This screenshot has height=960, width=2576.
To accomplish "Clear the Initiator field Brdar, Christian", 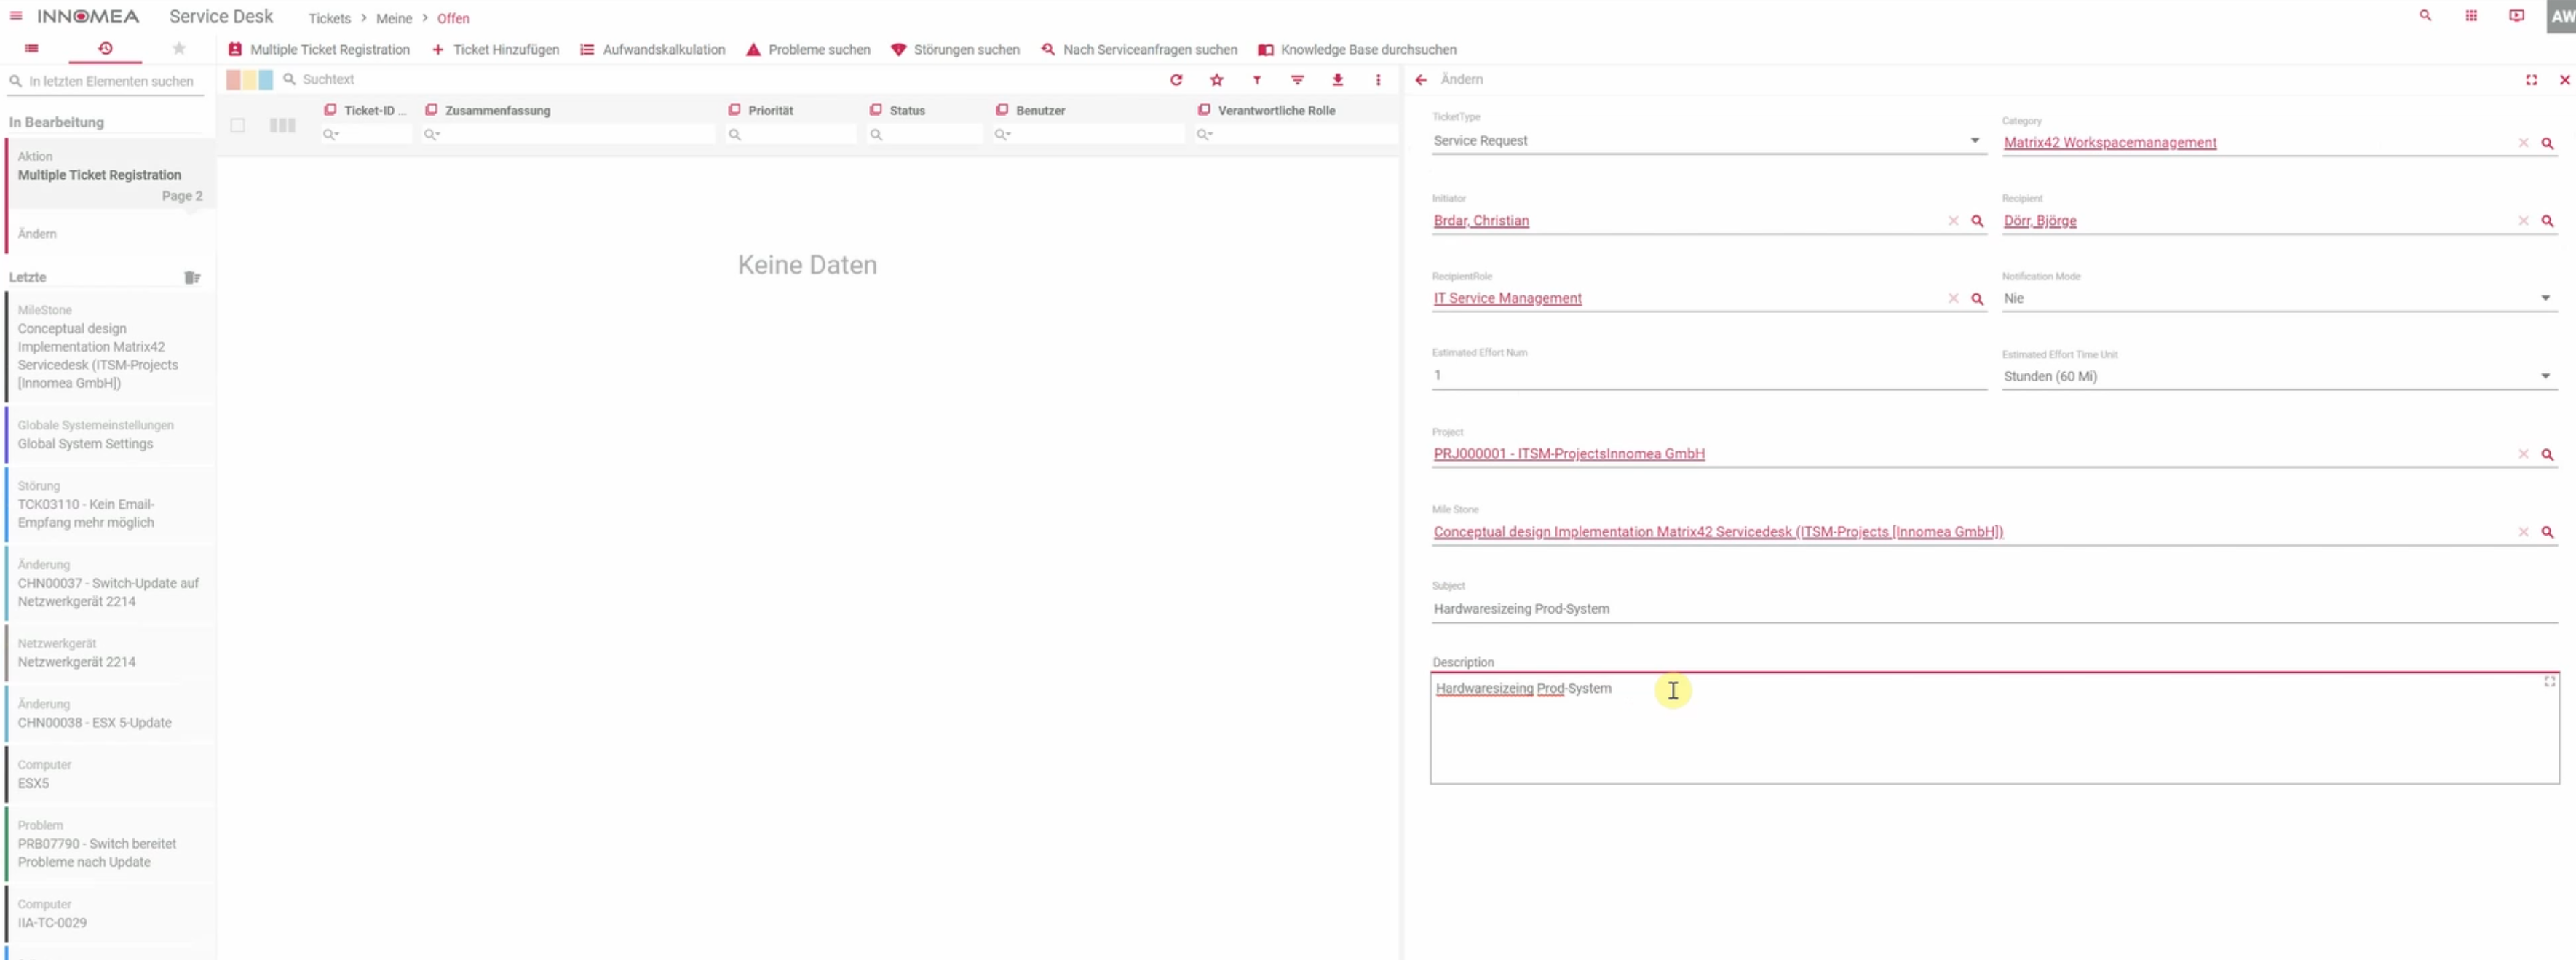I will (1955, 221).
